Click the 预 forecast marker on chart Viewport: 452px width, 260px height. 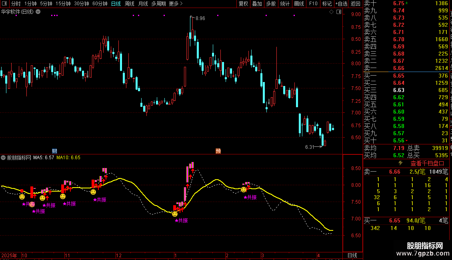(218, 151)
